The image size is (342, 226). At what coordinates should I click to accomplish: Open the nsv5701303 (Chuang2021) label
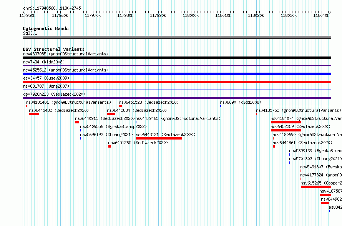coord(315,159)
